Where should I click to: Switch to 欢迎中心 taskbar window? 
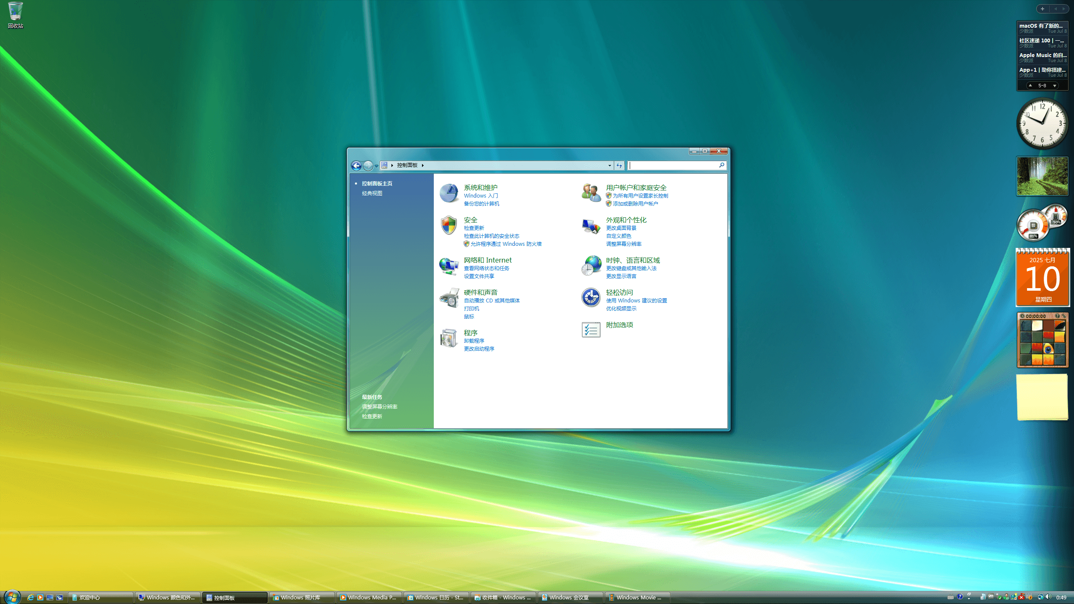101,597
